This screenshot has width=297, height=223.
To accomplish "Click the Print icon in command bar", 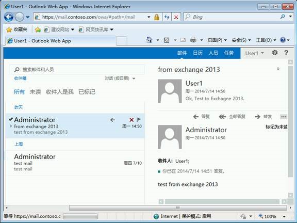I will (193, 40).
